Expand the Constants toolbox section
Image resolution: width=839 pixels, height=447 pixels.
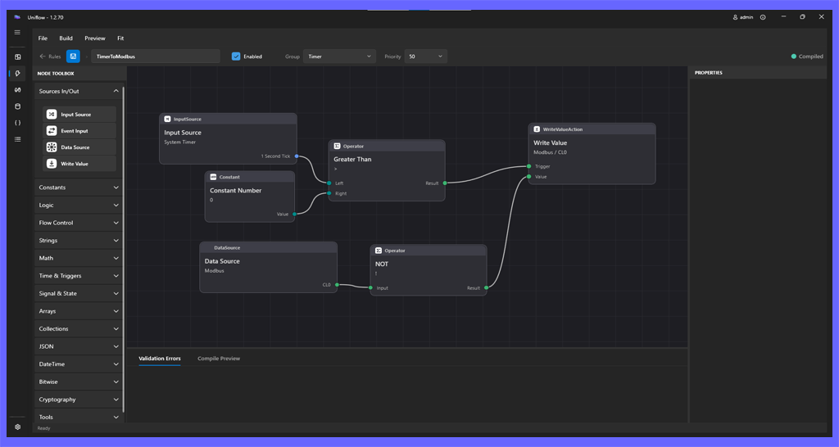(x=79, y=187)
